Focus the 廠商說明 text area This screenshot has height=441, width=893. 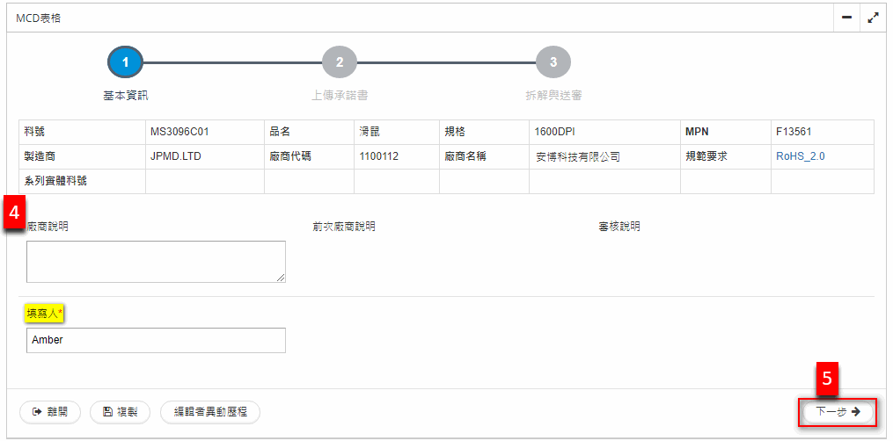coord(156,261)
